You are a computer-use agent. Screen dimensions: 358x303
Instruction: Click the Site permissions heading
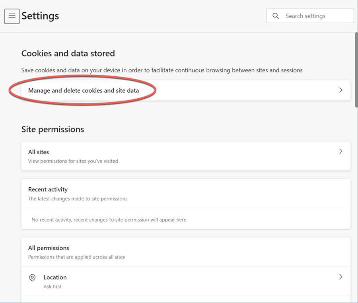click(x=53, y=129)
